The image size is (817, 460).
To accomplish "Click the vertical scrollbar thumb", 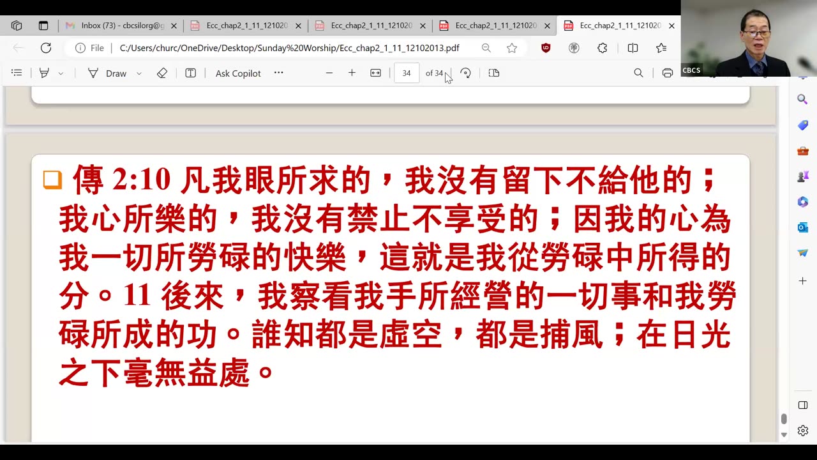I will pos(784,418).
